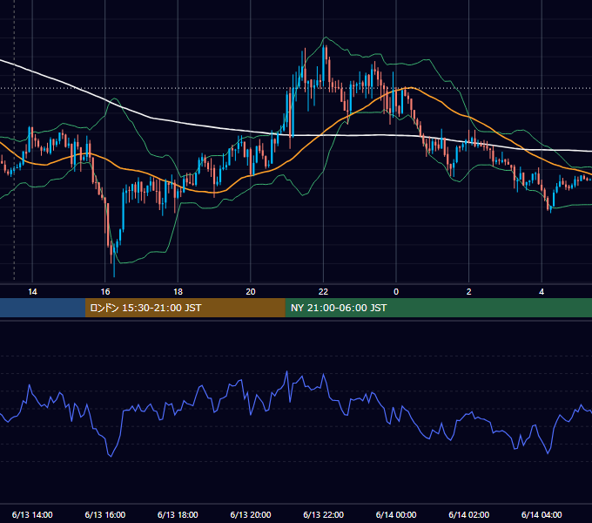Screen dimensions: 592x523
Task: Select the 6/14 02:00 time label
Action: [x=469, y=514]
